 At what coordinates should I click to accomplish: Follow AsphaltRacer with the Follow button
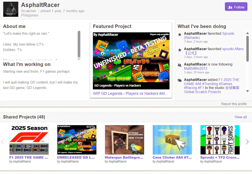pos(236,7)
